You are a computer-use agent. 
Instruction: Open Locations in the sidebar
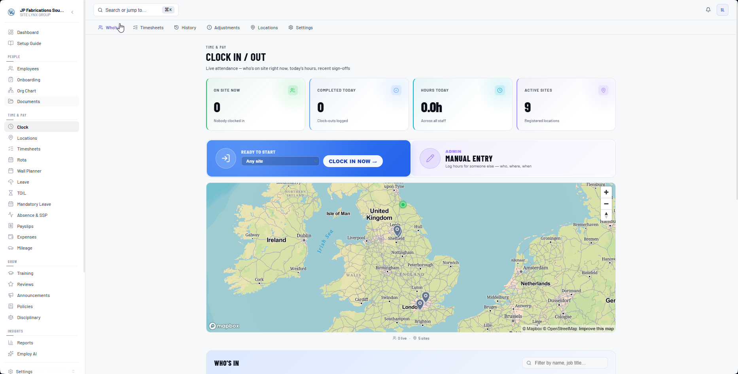point(42,138)
